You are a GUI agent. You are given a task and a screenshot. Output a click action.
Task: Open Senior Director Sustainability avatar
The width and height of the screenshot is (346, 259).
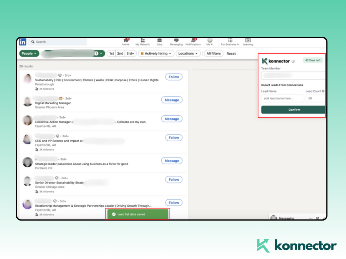(x=28, y=181)
